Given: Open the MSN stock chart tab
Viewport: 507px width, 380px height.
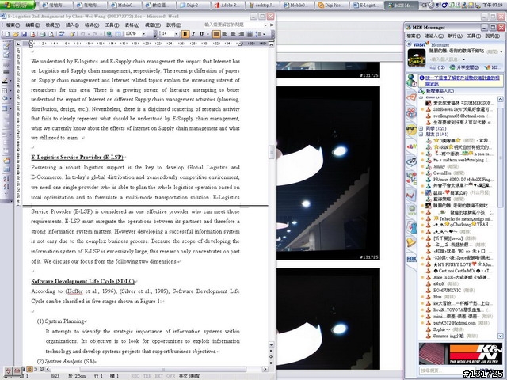Looking at the screenshot, I should (x=410, y=195).
